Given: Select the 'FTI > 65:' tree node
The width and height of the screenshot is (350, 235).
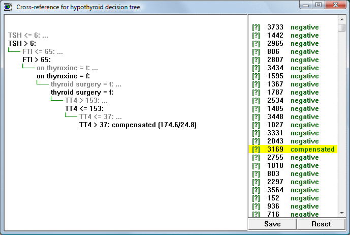Looking at the screenshot, I should 37,60.
